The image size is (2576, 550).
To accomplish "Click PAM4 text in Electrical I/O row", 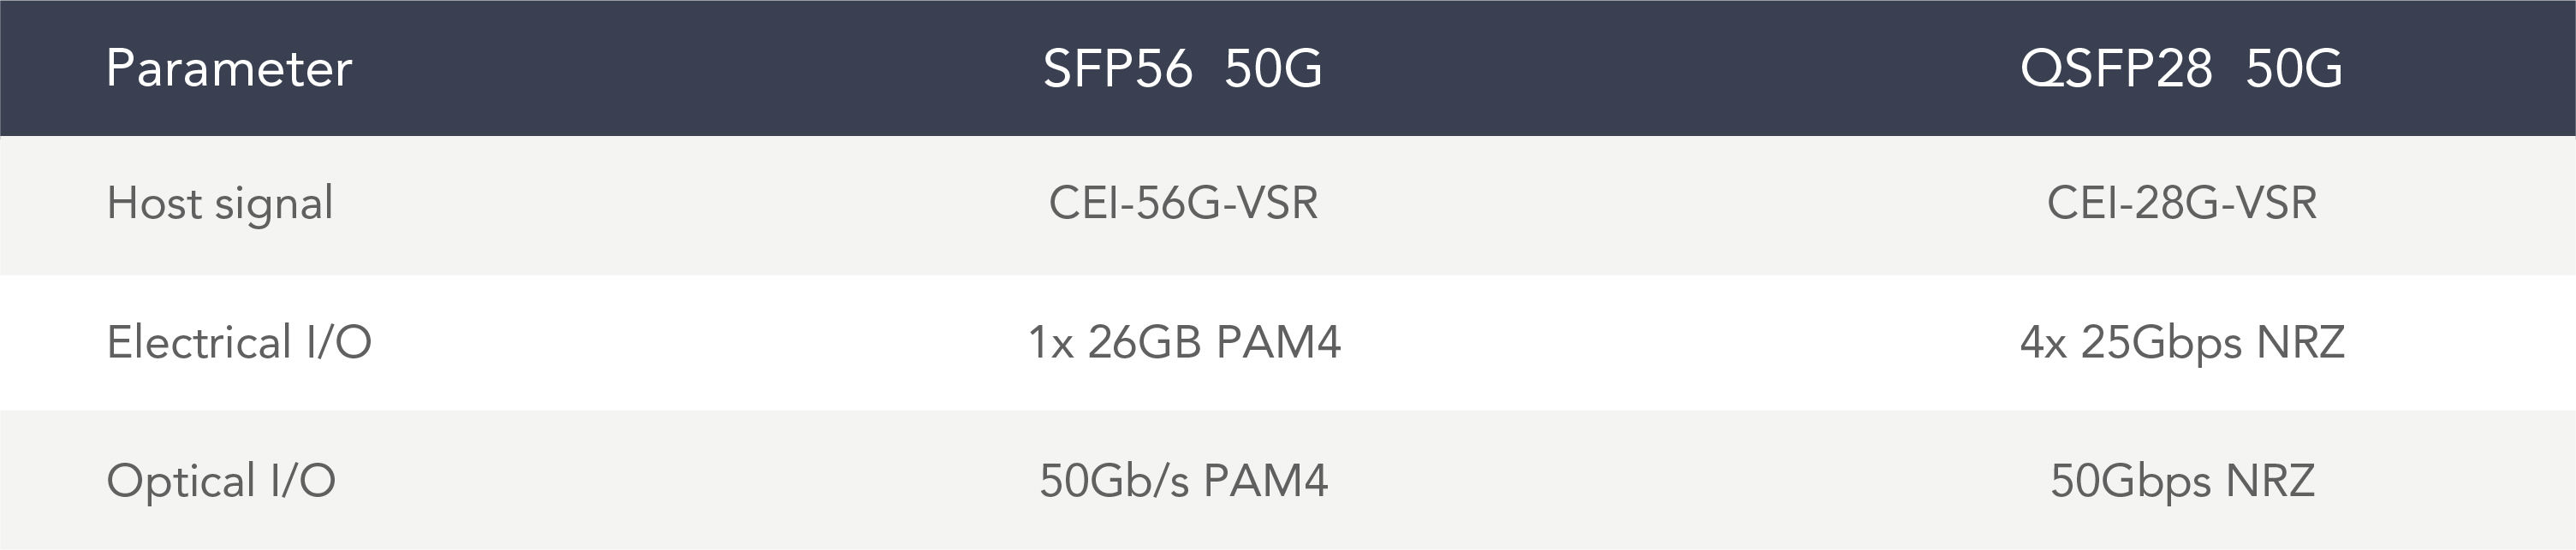I will [x=1278, y=342].
